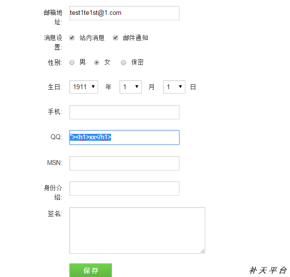Click the 签名 textarea resize handle

pyautogui.click(x=203, y=251)
